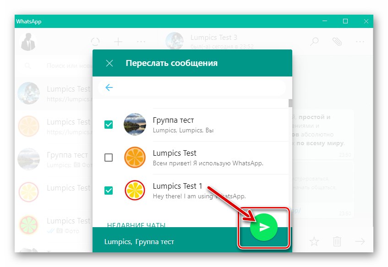Screen dimensions: 388x267
Task: Click the Lumpics Test 3 chat title
Action: tap(214, 38)
